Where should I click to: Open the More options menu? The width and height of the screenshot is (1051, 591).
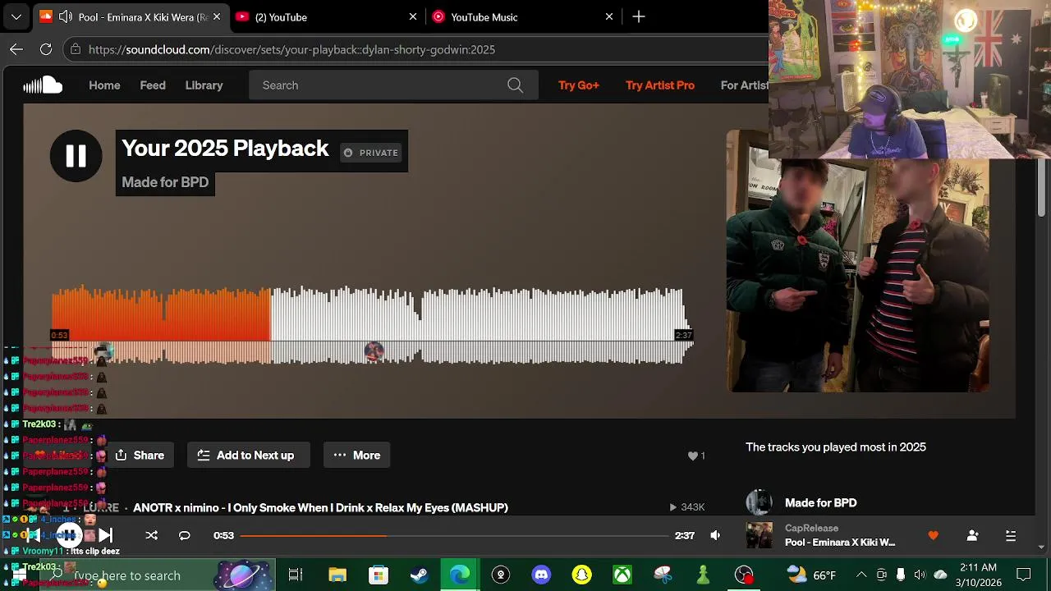coord(356,455)
